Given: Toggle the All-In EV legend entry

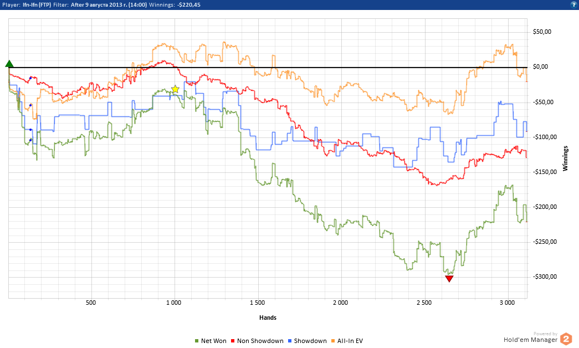Looking at the screenshot, I should (x=347, y=341).
